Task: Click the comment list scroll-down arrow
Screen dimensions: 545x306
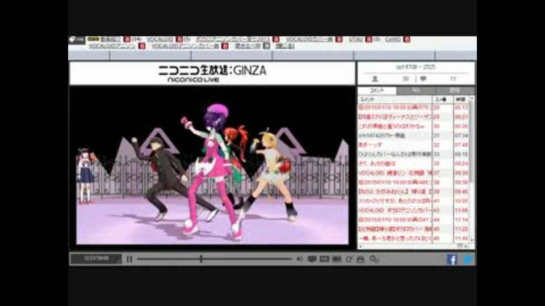Action: tap(472, 240)
